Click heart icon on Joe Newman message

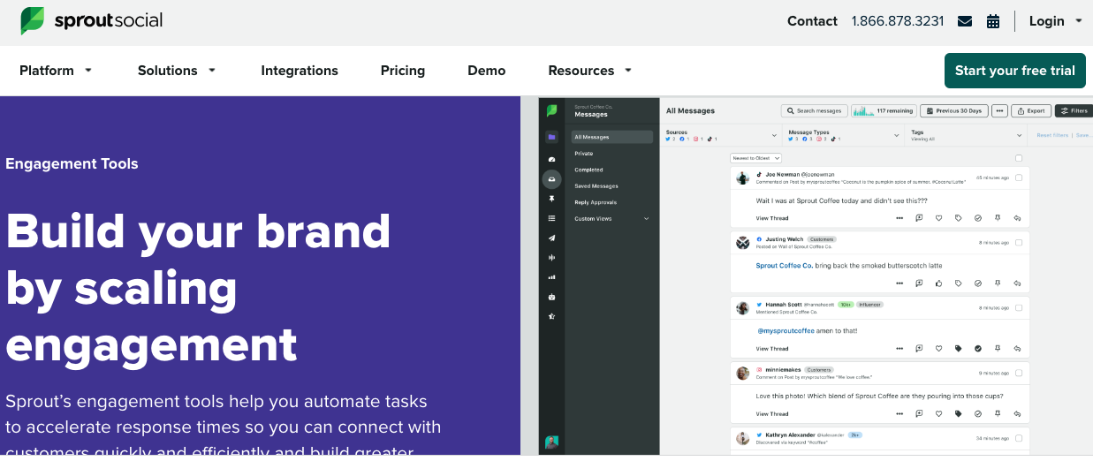[x=938, y=218]
